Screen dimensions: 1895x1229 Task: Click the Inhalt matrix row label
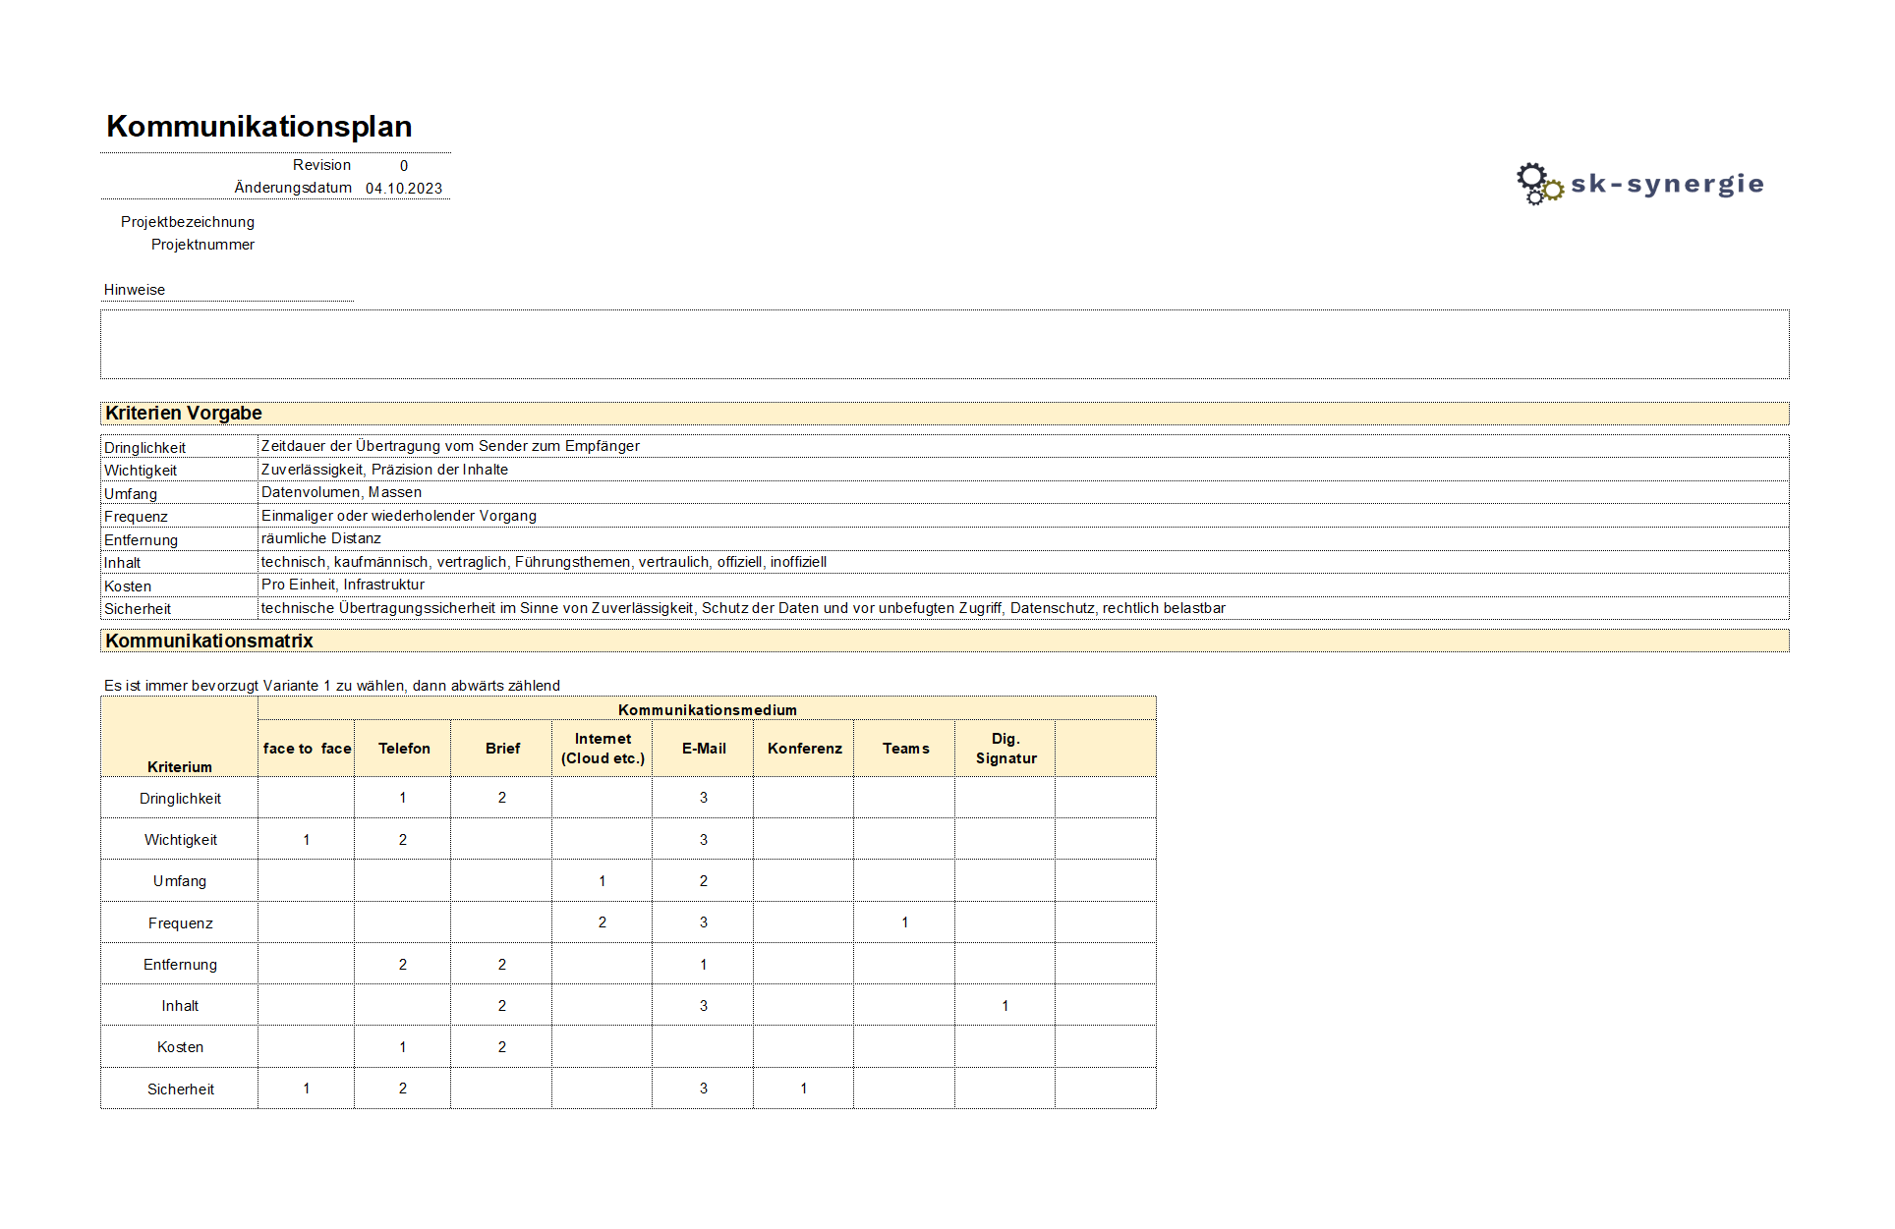click(x=180, y=1006)
